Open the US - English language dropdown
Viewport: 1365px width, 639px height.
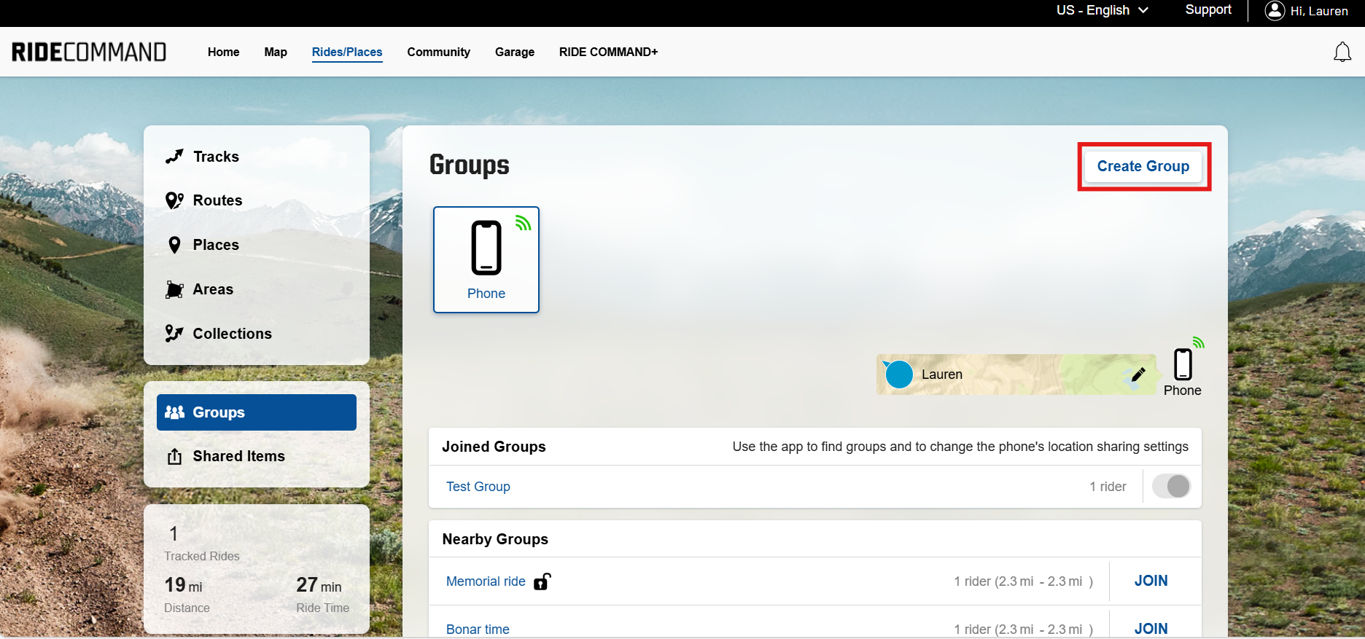click(1102, 10)
